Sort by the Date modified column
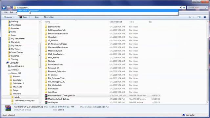 click(x=116, y=22)
